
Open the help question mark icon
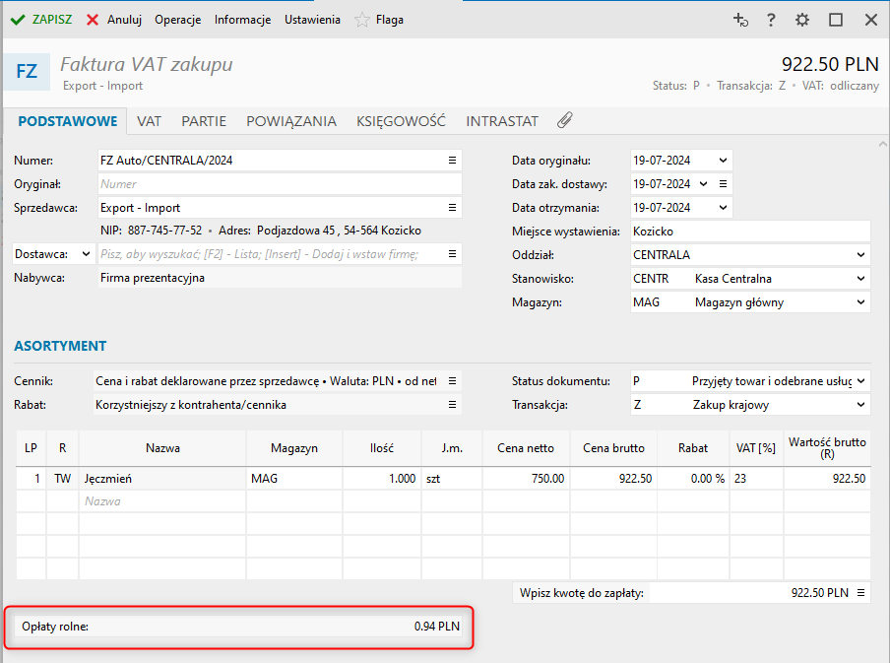point(771,20)
